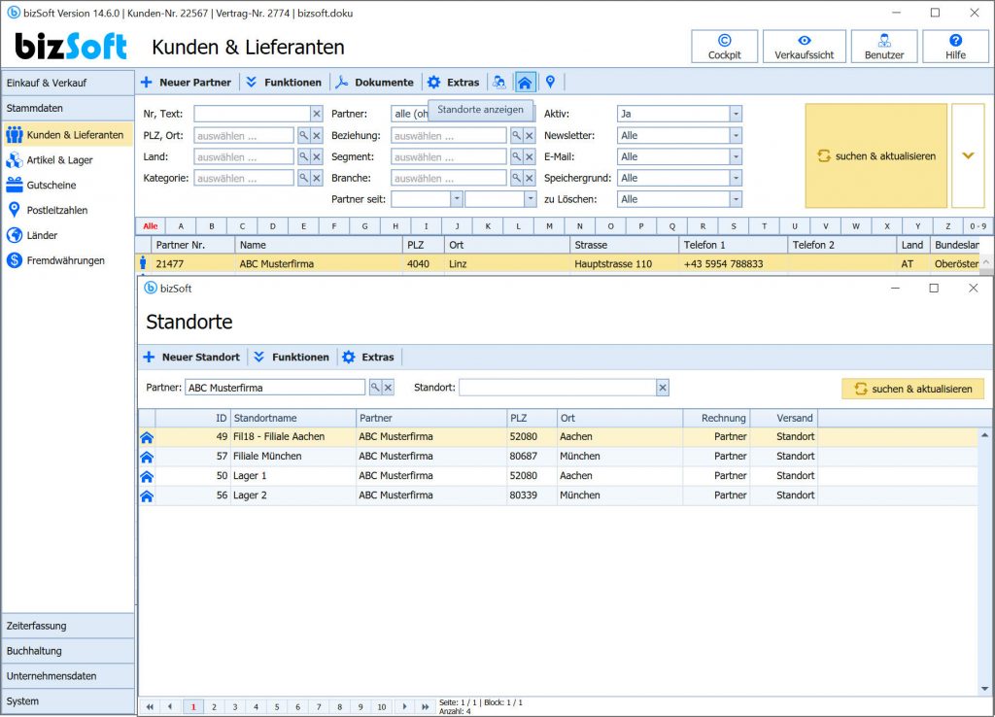Click search icon next to Beziehung field
This screenshot has height=717, width=995.
click(x=517, y=136)
